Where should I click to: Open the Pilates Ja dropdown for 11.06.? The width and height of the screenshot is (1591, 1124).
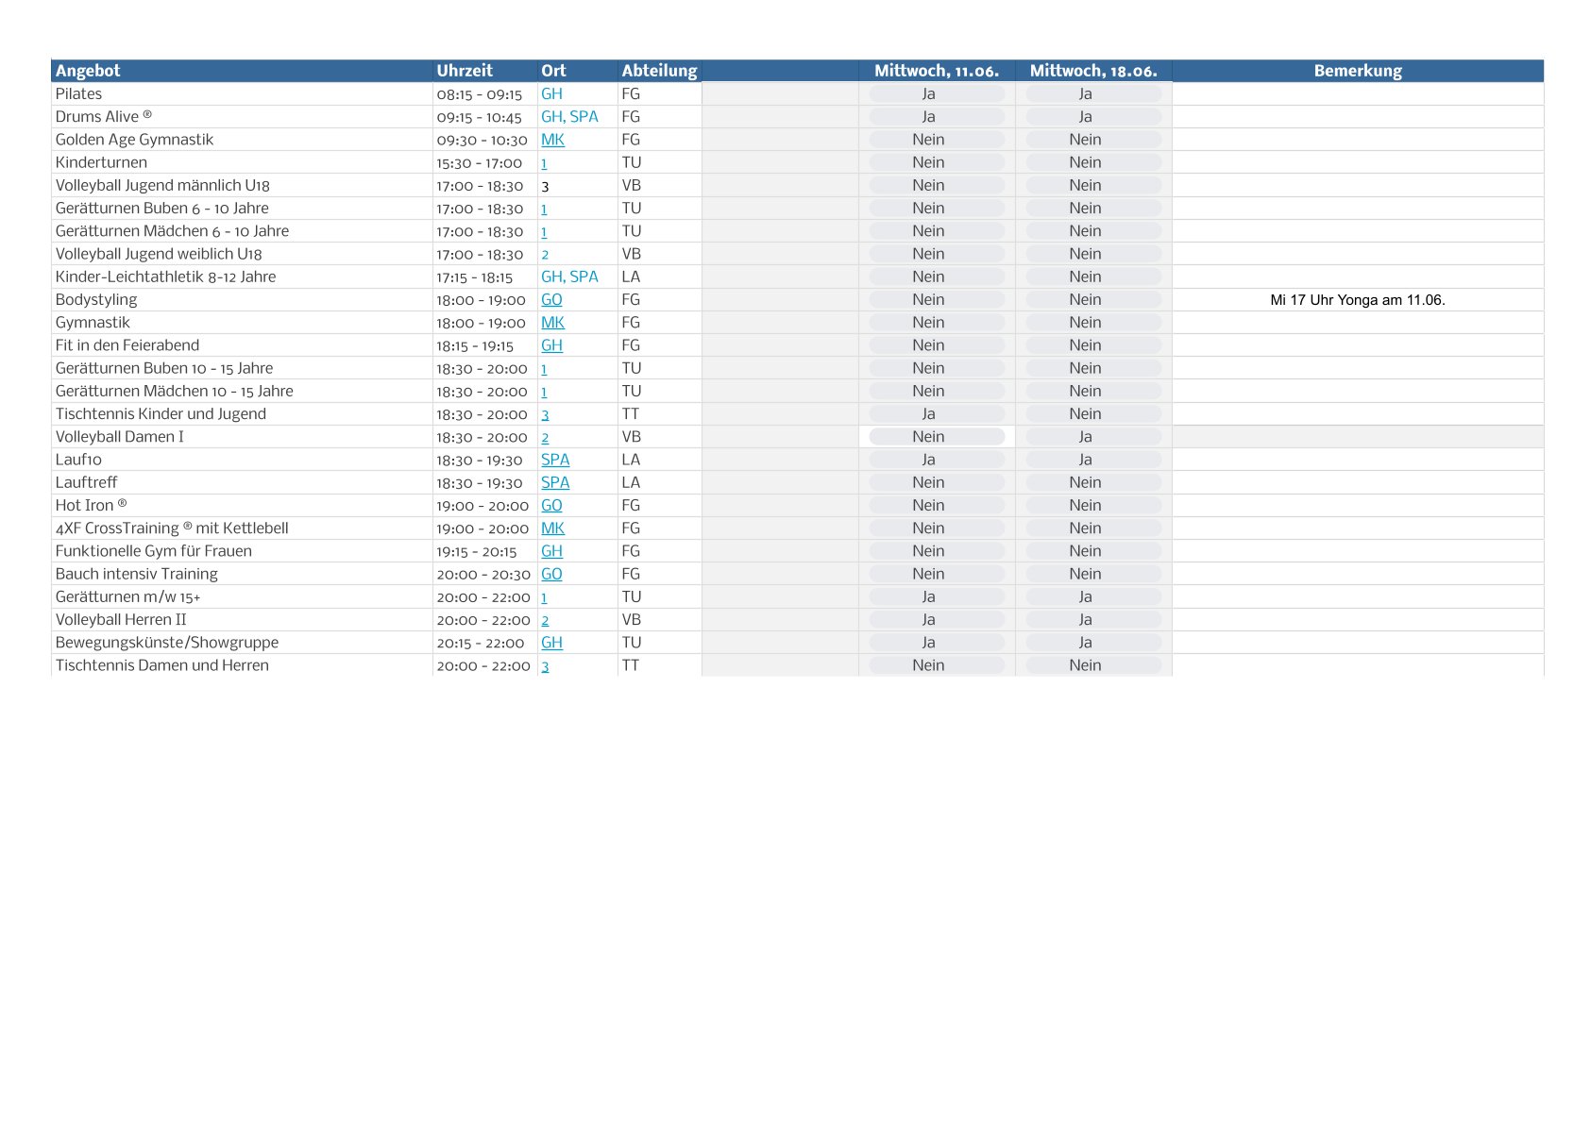click(x=937, y=93)
